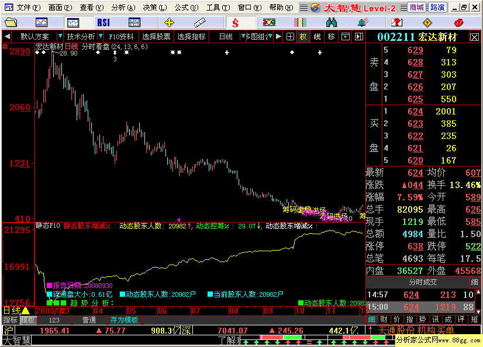Click the help question mark icon
483x347 pixels.
(x=396, y=22)
